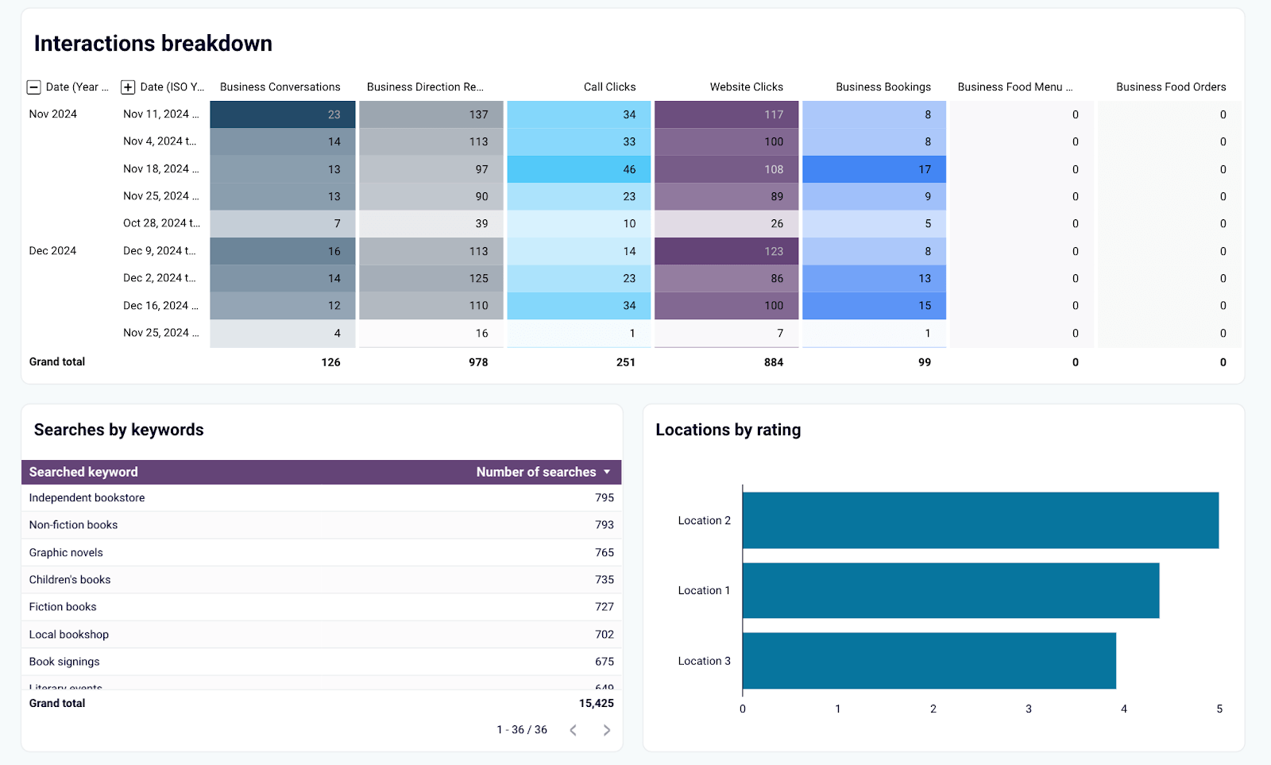Select the Location 3 bar
This screenshot has height=765, width=1271.
click(929, 661)
